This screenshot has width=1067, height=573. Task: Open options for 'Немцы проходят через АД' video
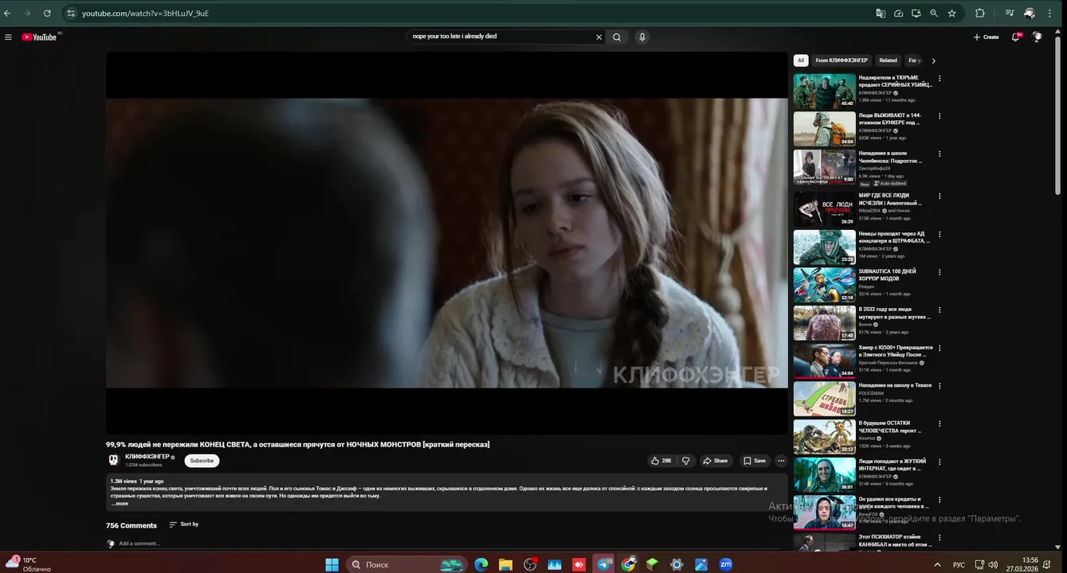pos(940,235)
